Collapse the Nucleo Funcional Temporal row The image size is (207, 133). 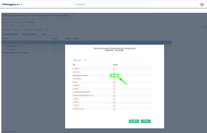coord(3,42)
